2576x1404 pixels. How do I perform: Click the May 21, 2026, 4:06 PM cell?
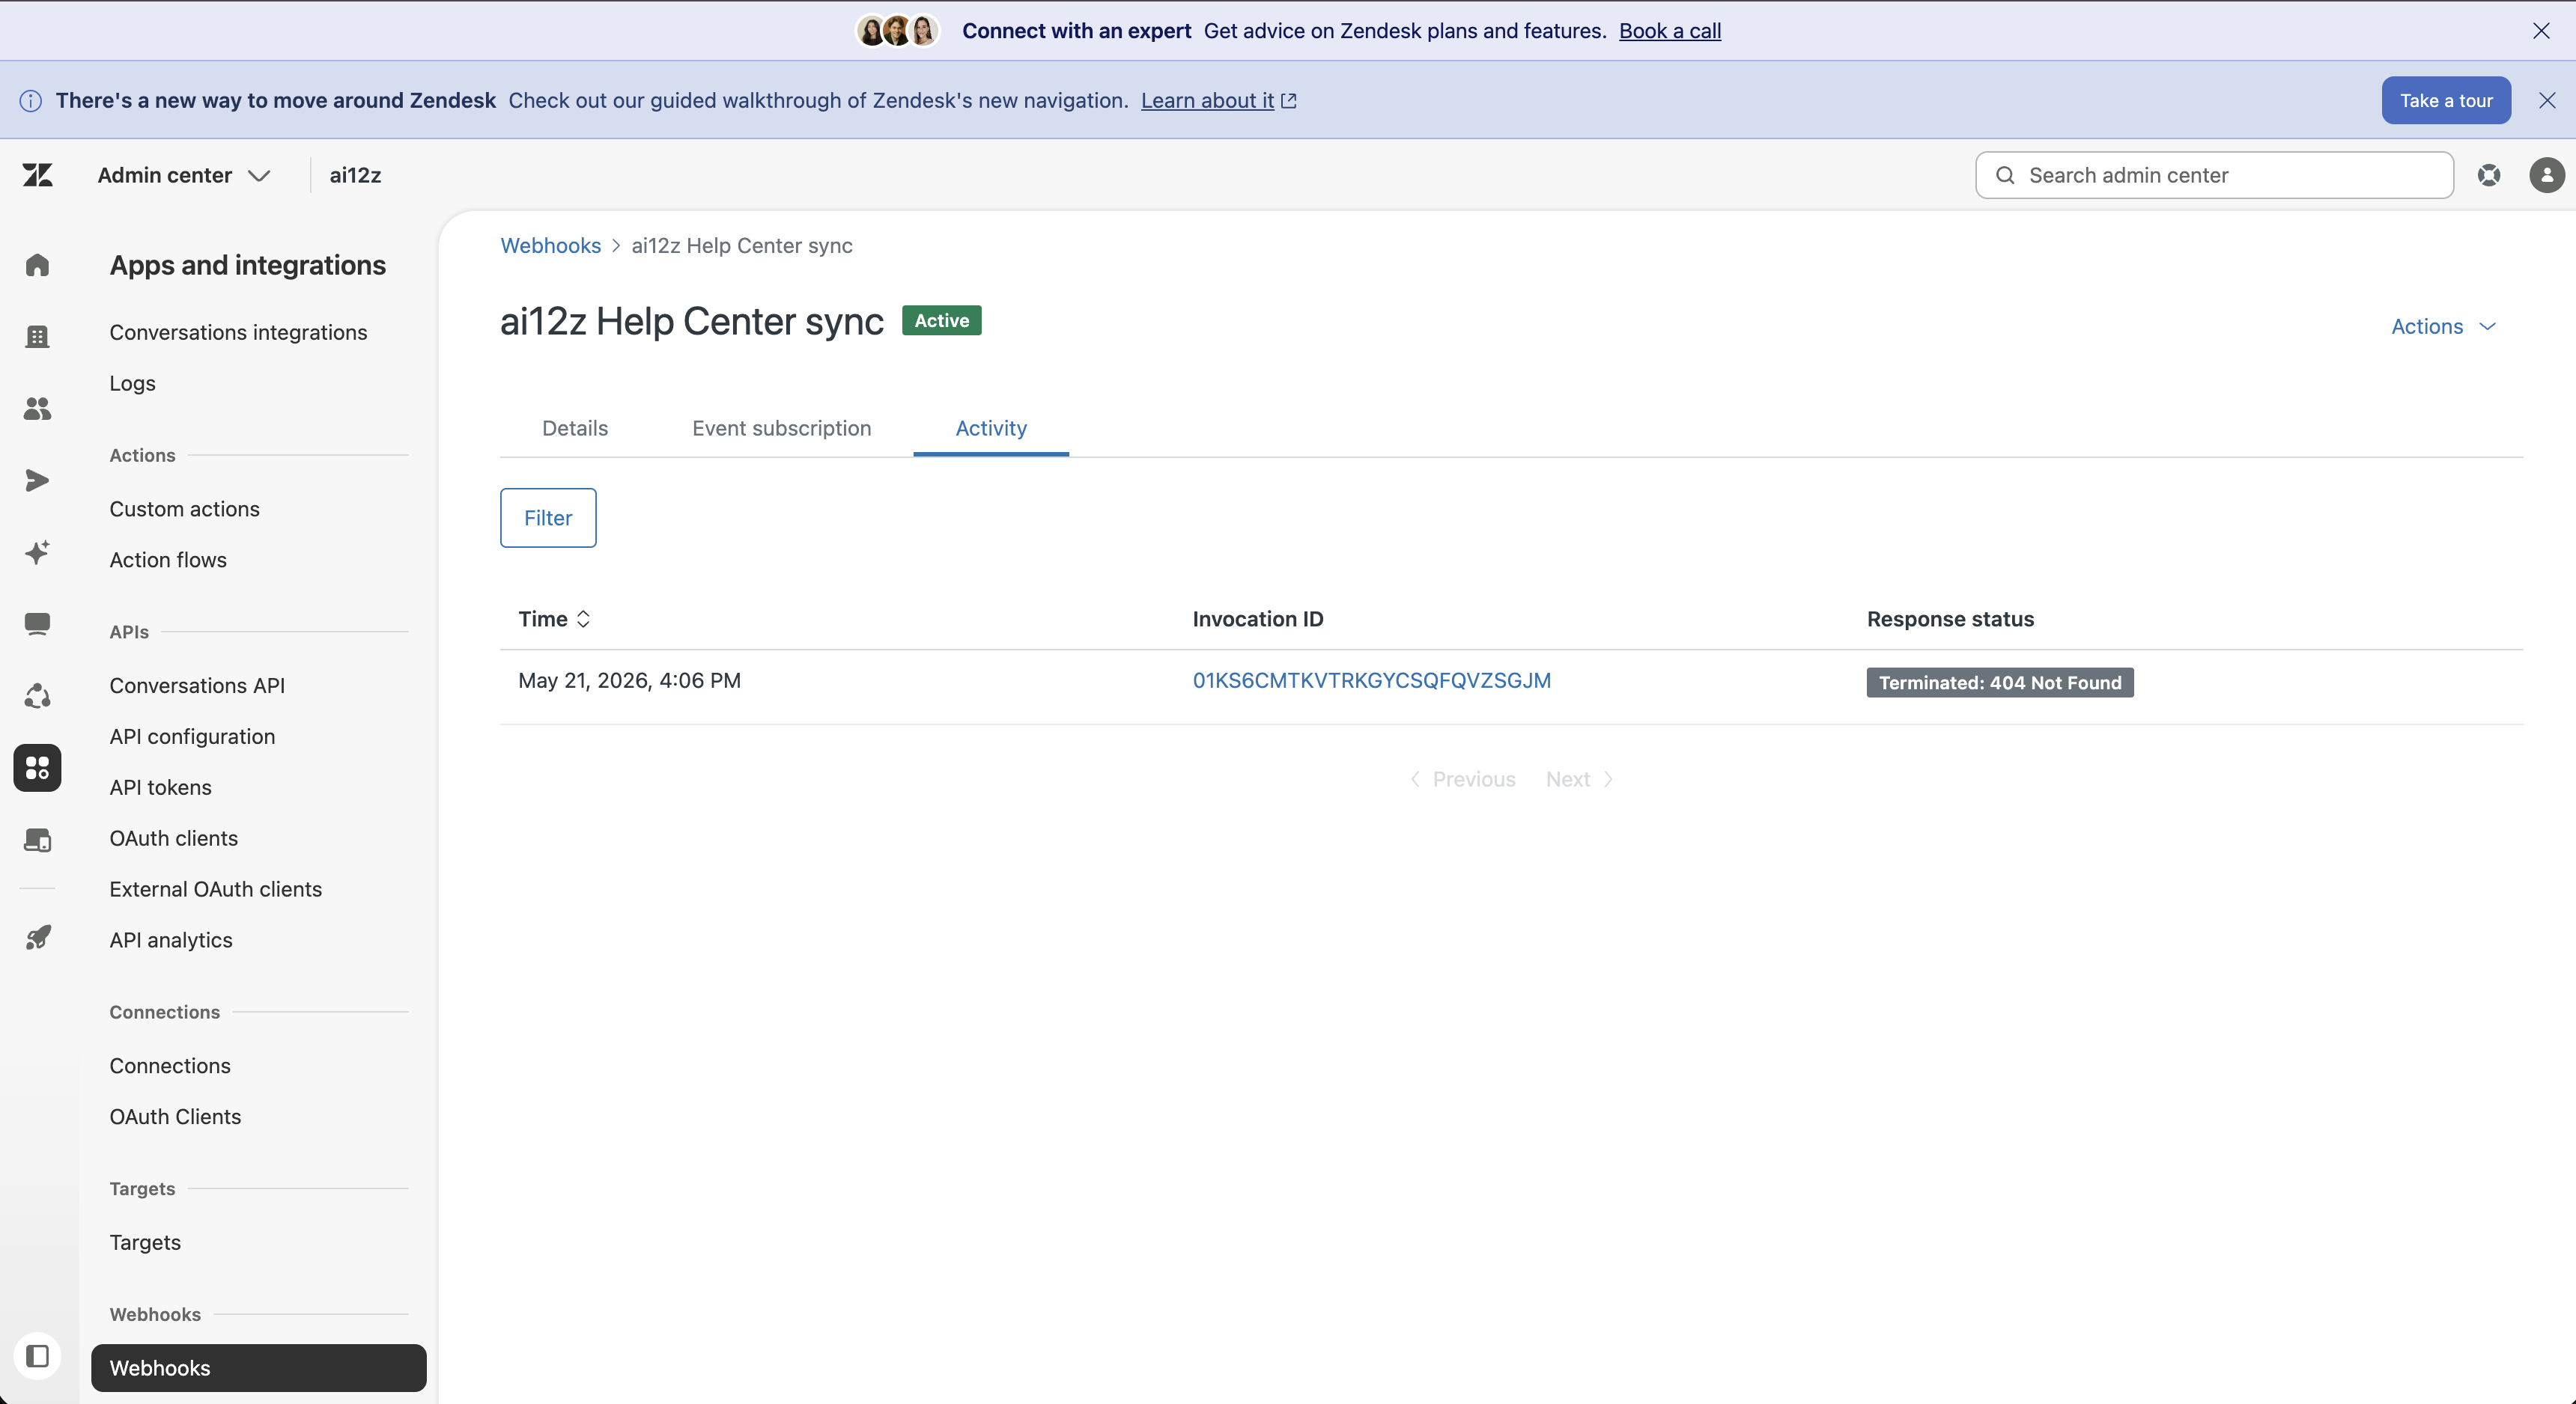pos(629,680)
